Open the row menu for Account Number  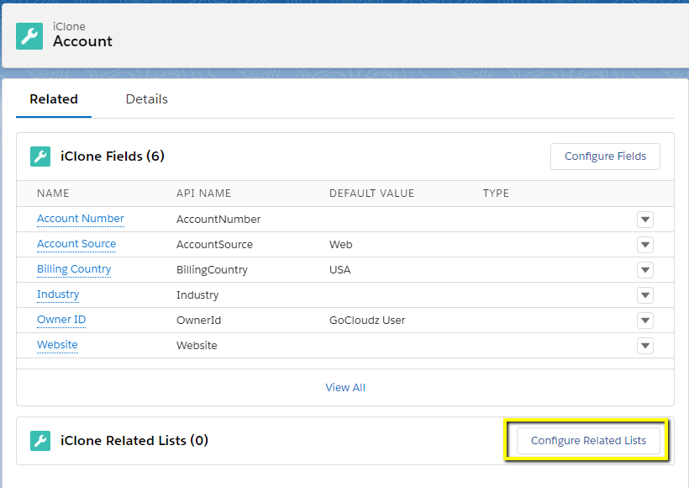(645, 219)
